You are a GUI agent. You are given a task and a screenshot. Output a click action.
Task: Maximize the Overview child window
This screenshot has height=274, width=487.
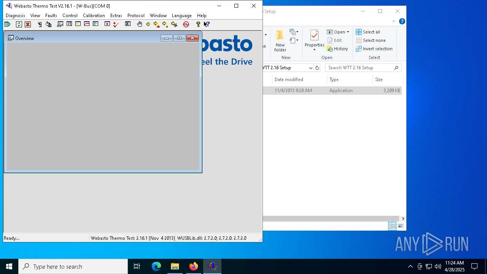(179, 38)
